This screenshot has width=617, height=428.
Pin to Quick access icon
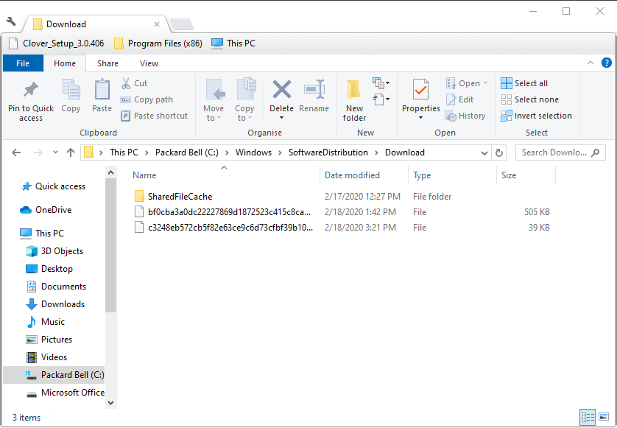tap(31, 90)
